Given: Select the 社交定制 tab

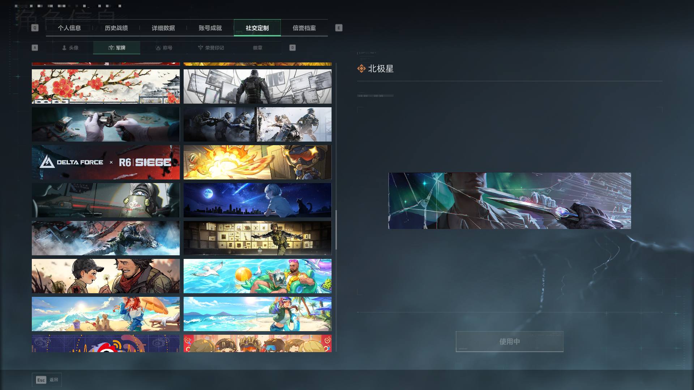Looking at the screenshot, I should tap(257, 28).
